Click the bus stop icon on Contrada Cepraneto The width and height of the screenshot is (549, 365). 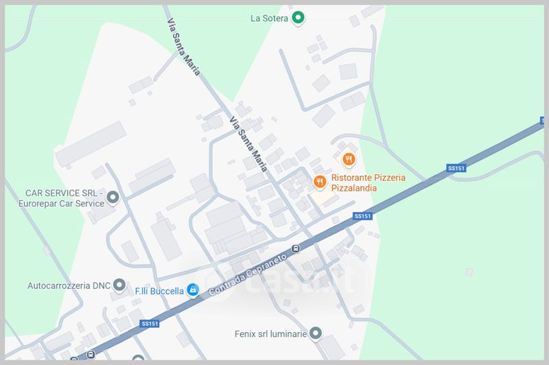point(296,249)
